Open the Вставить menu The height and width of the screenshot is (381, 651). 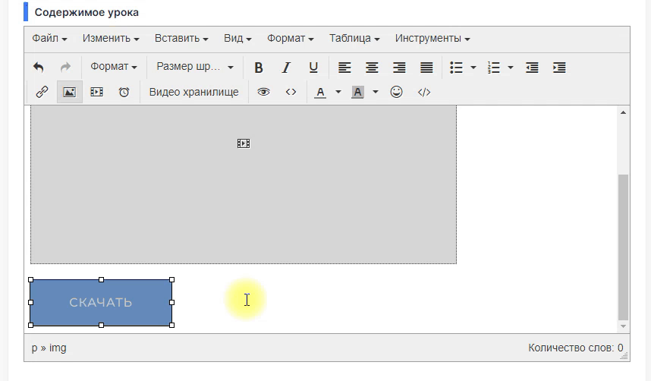pos(181,38)
